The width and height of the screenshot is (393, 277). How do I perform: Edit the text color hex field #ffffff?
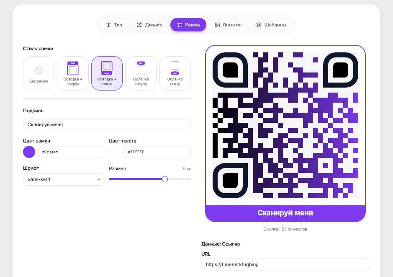[157, 152]
